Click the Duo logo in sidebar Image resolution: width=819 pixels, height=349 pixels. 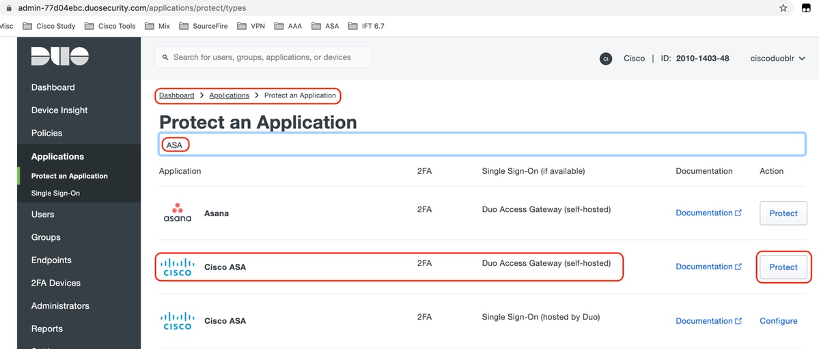click(x=60, y=57)
